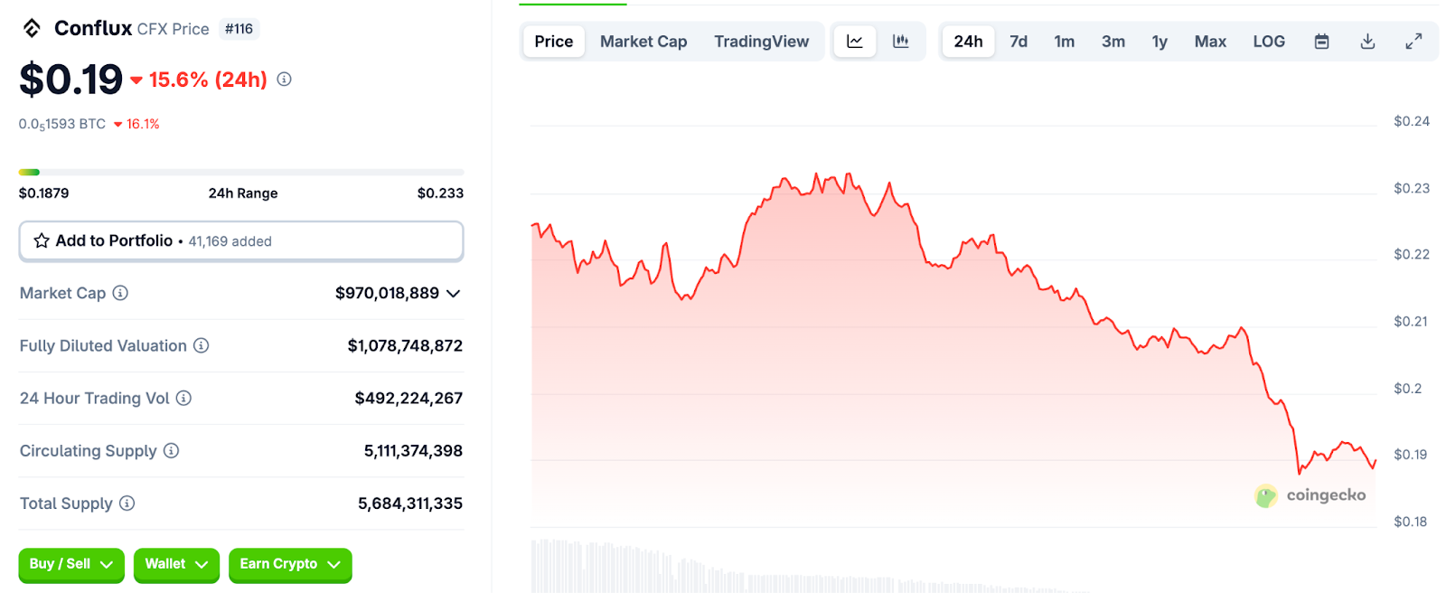Expand the Market Cap value chevron
1446x593 pixels.
coord(454,294)
